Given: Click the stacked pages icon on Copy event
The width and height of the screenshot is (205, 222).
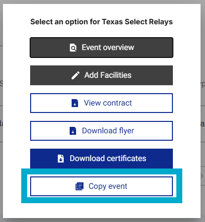Looking at the screenshot, I should point(80,186).
